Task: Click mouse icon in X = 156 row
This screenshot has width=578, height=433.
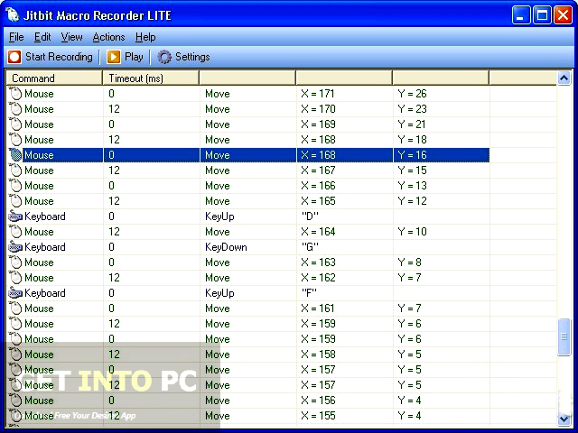Action: click(15, 401)
